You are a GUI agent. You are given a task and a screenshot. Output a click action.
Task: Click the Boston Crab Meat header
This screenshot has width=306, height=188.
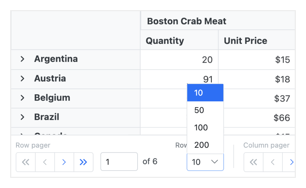pos(187,21)
